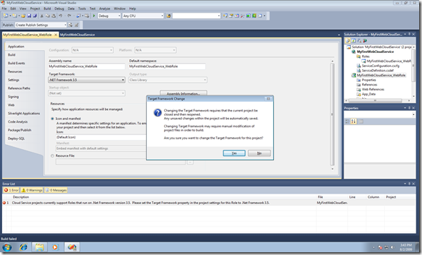Open Windows Explorer folder on taskbar
Viewport: 422px width, 255px height.
(x=39, y=247)
